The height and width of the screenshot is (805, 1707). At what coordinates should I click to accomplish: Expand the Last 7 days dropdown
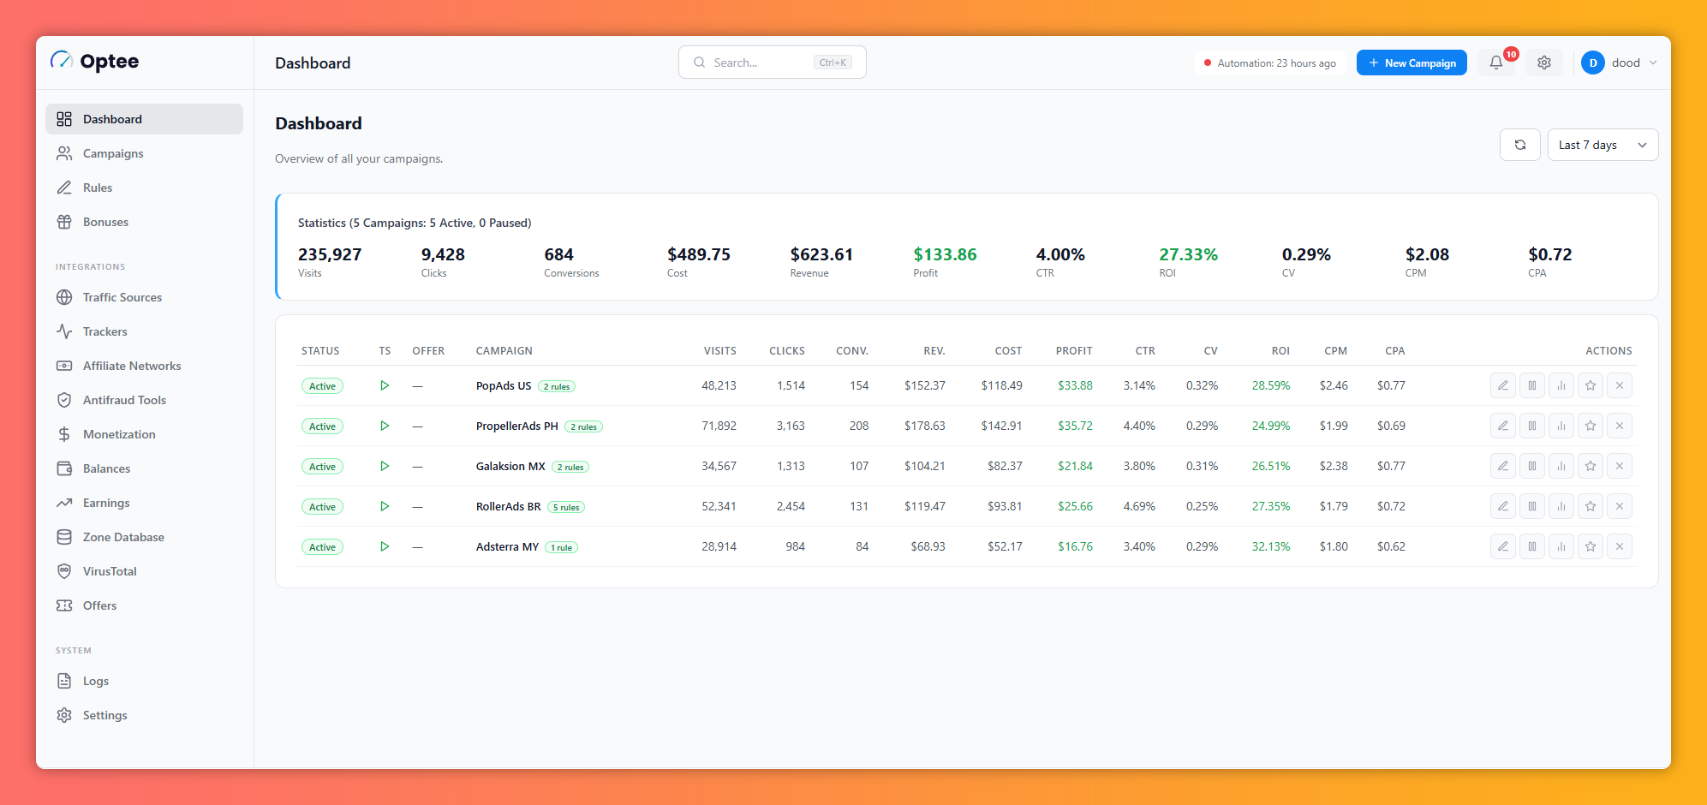1603,145
